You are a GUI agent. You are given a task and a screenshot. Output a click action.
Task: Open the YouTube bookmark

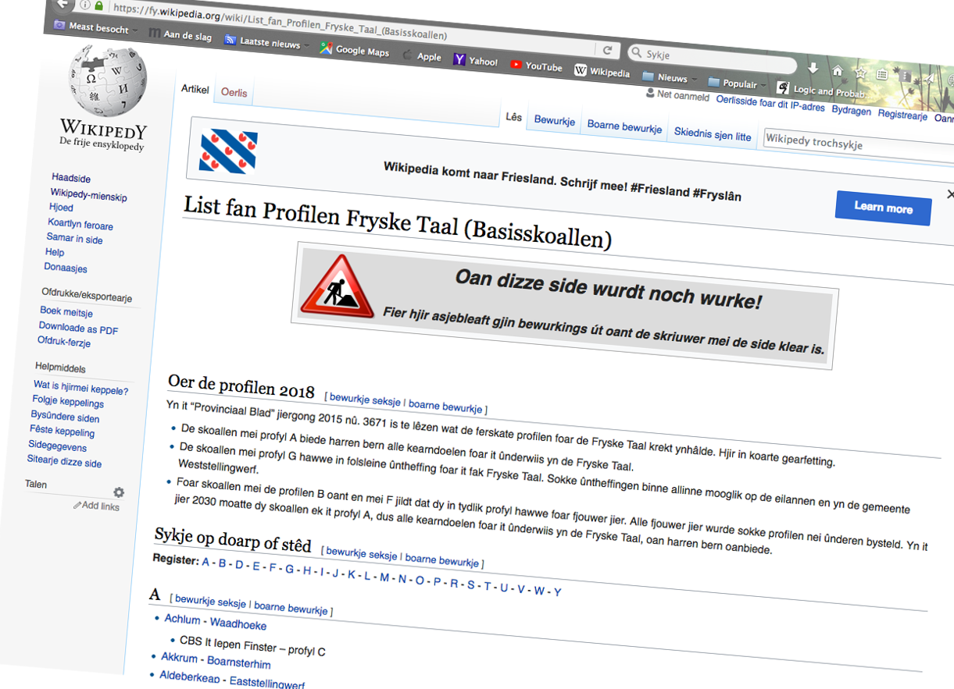537,66
